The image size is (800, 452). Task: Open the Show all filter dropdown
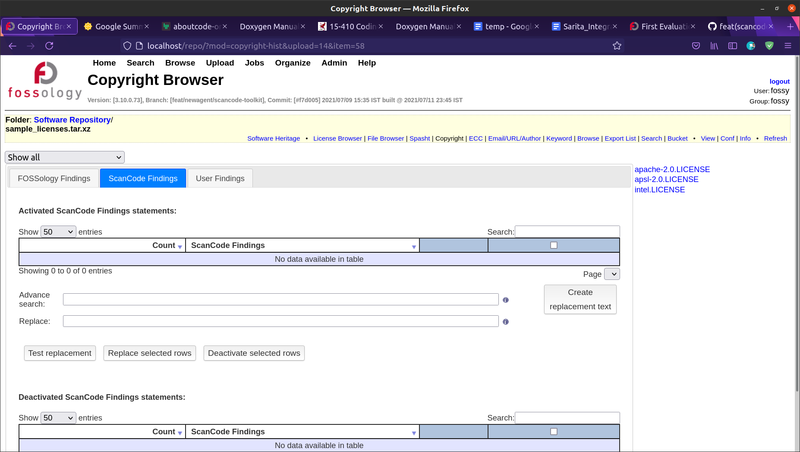click(x=65, y=157)
